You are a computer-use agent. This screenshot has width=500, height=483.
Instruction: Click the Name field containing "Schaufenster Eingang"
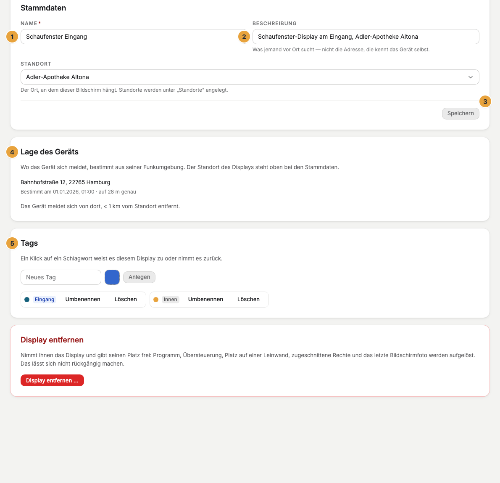[134, 37]
